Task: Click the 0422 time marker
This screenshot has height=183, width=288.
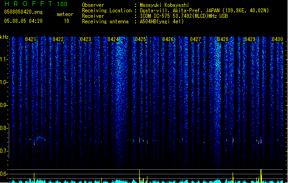Action: coord(58,39)
